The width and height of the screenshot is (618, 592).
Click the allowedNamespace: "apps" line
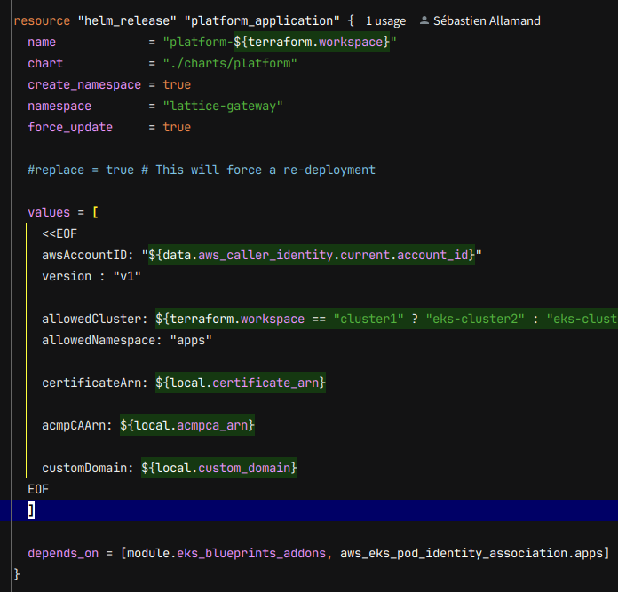(127, 340)
